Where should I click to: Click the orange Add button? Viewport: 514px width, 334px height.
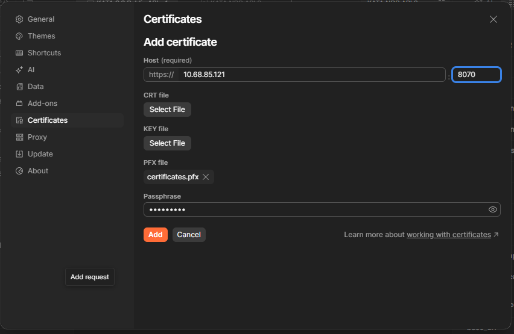tap(156, 235)
